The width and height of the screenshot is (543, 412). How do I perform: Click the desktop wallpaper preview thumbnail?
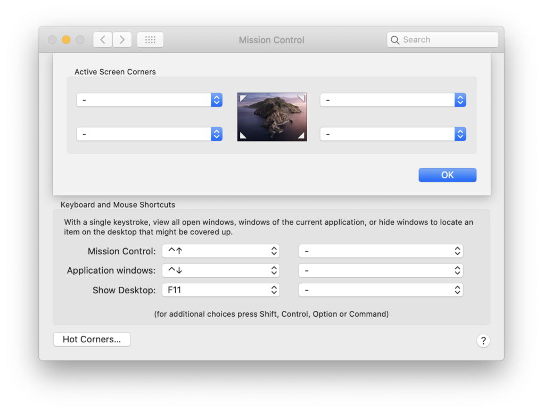tap(271, 117)
